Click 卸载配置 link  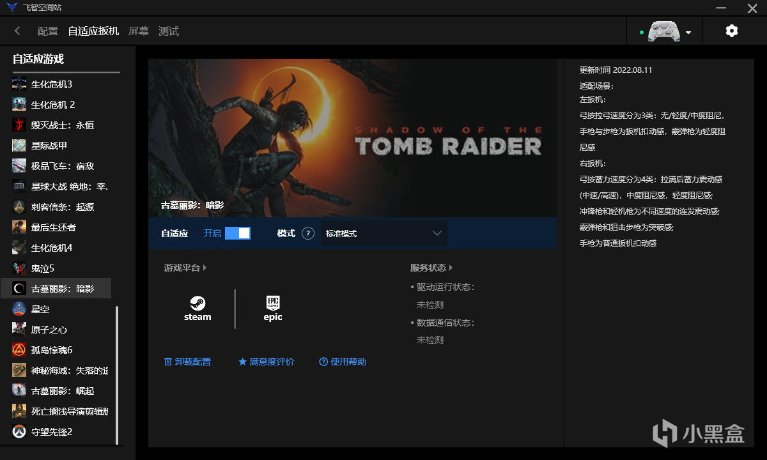[x=187, y=362]
